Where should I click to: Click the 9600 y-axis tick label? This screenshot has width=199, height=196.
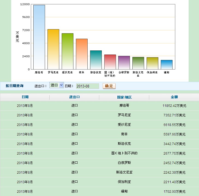tap(26, 17)
